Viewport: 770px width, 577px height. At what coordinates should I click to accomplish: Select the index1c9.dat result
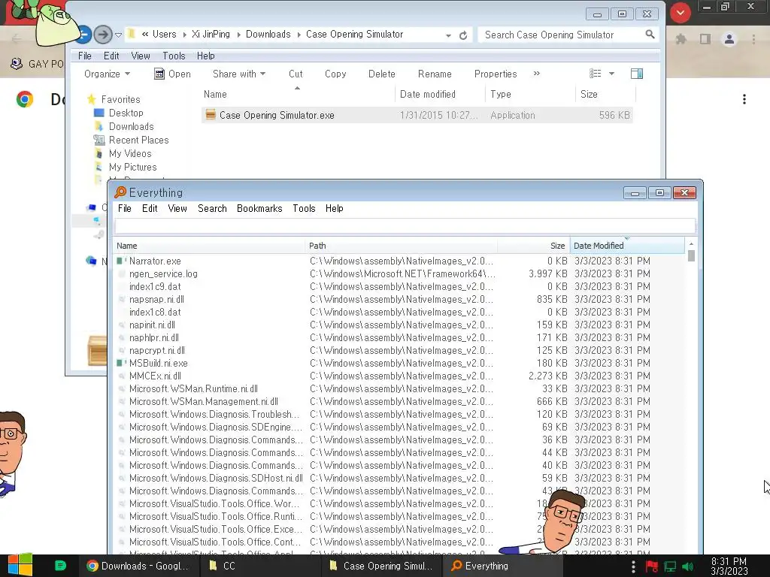399,286
